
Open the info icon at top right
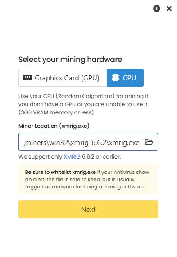[x=156, y=9]
